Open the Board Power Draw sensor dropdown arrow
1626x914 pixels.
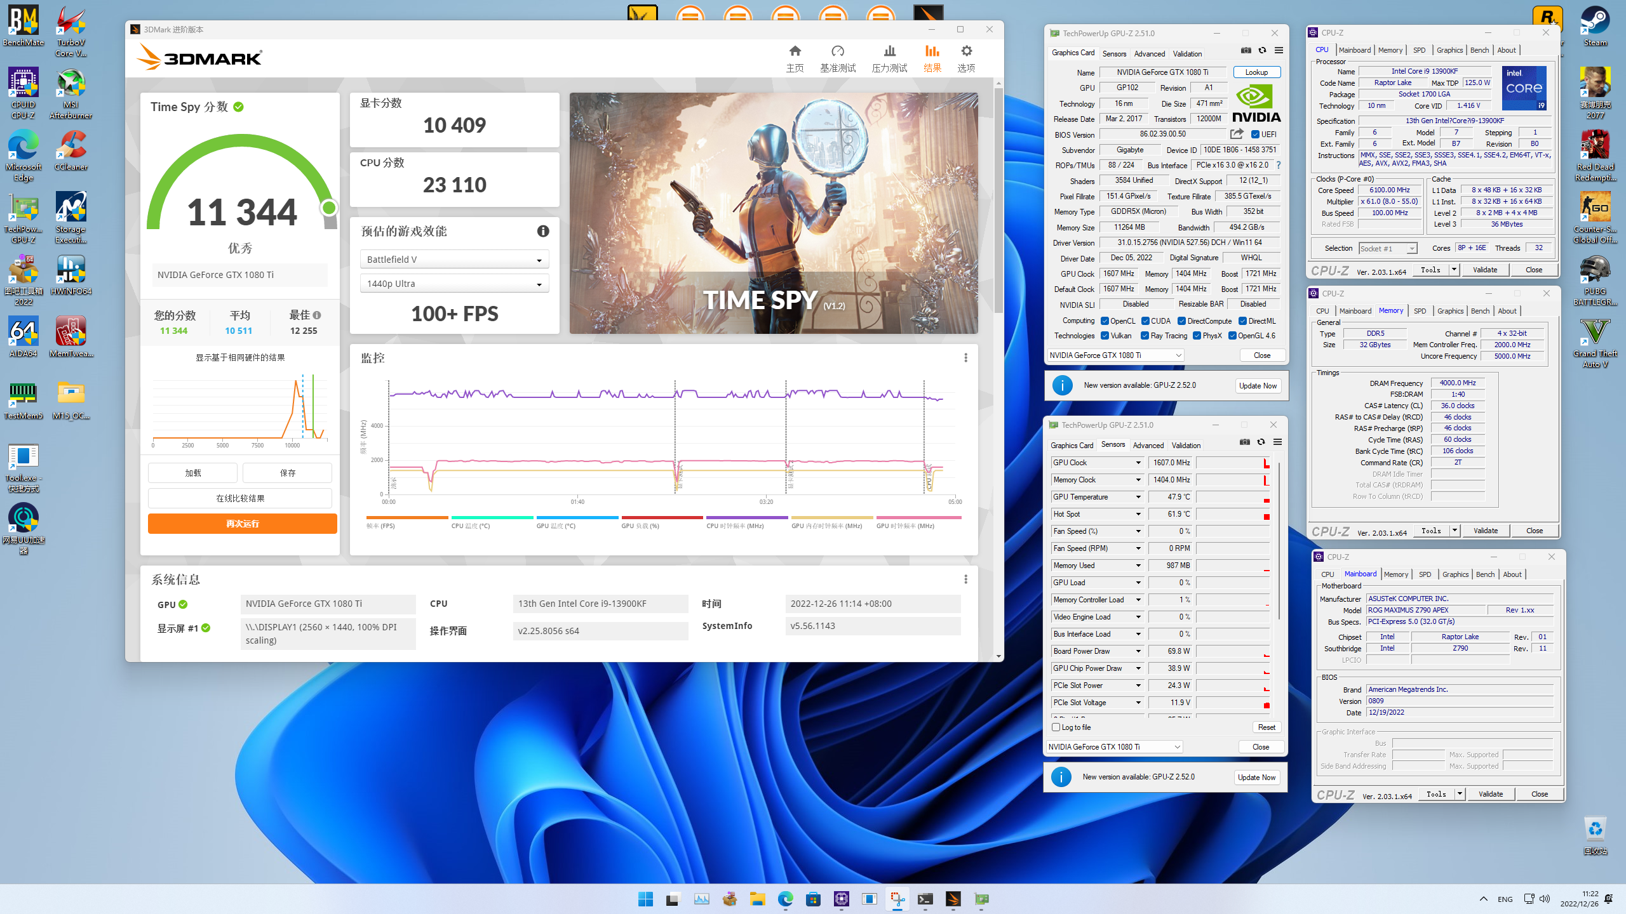pos(1138,651)
